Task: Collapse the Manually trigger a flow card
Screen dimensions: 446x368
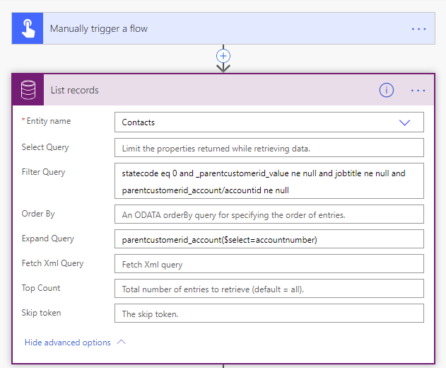Action: click(212, 29)
